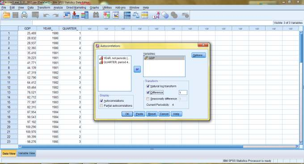The width and height of the screenshot is (304, 164).
Task: Click the Weight Cases scale icon
Action: [x=136, y=15]
